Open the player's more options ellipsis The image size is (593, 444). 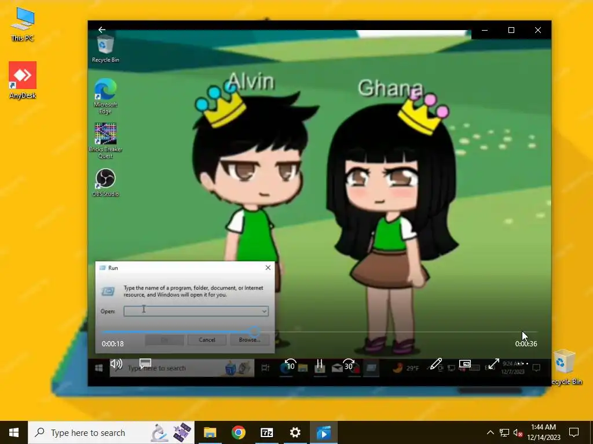pos(523,364)
